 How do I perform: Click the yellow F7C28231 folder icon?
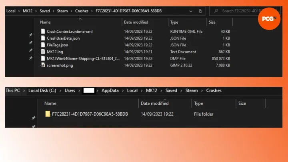48,114
